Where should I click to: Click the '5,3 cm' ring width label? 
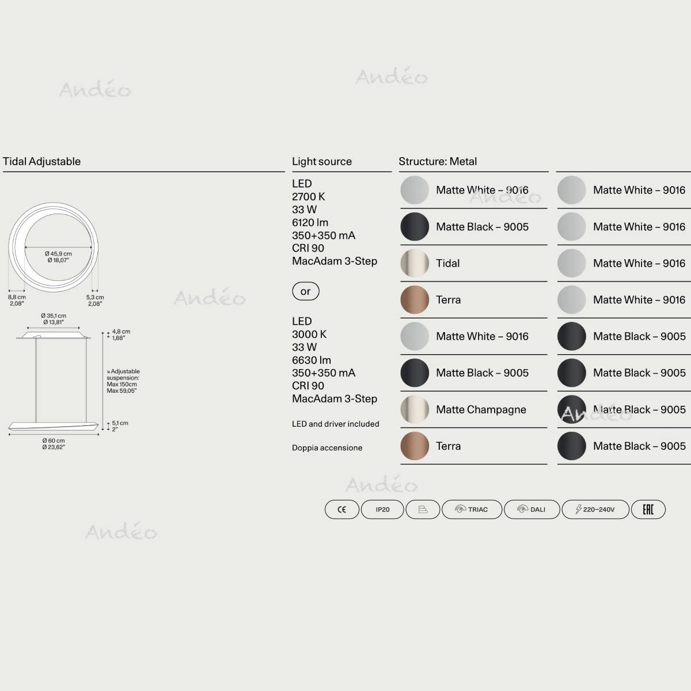(95, 297)
